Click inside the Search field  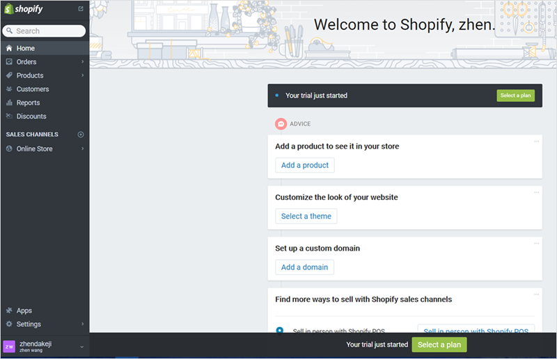tap(44, 31)
